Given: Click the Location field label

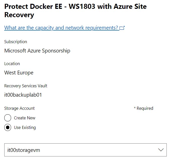Looking at the screenshot, I should coord(12,64).
